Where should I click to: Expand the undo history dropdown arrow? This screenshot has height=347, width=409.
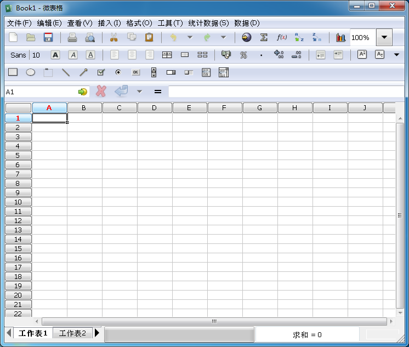pyautogui.click(x=190, y=38)
